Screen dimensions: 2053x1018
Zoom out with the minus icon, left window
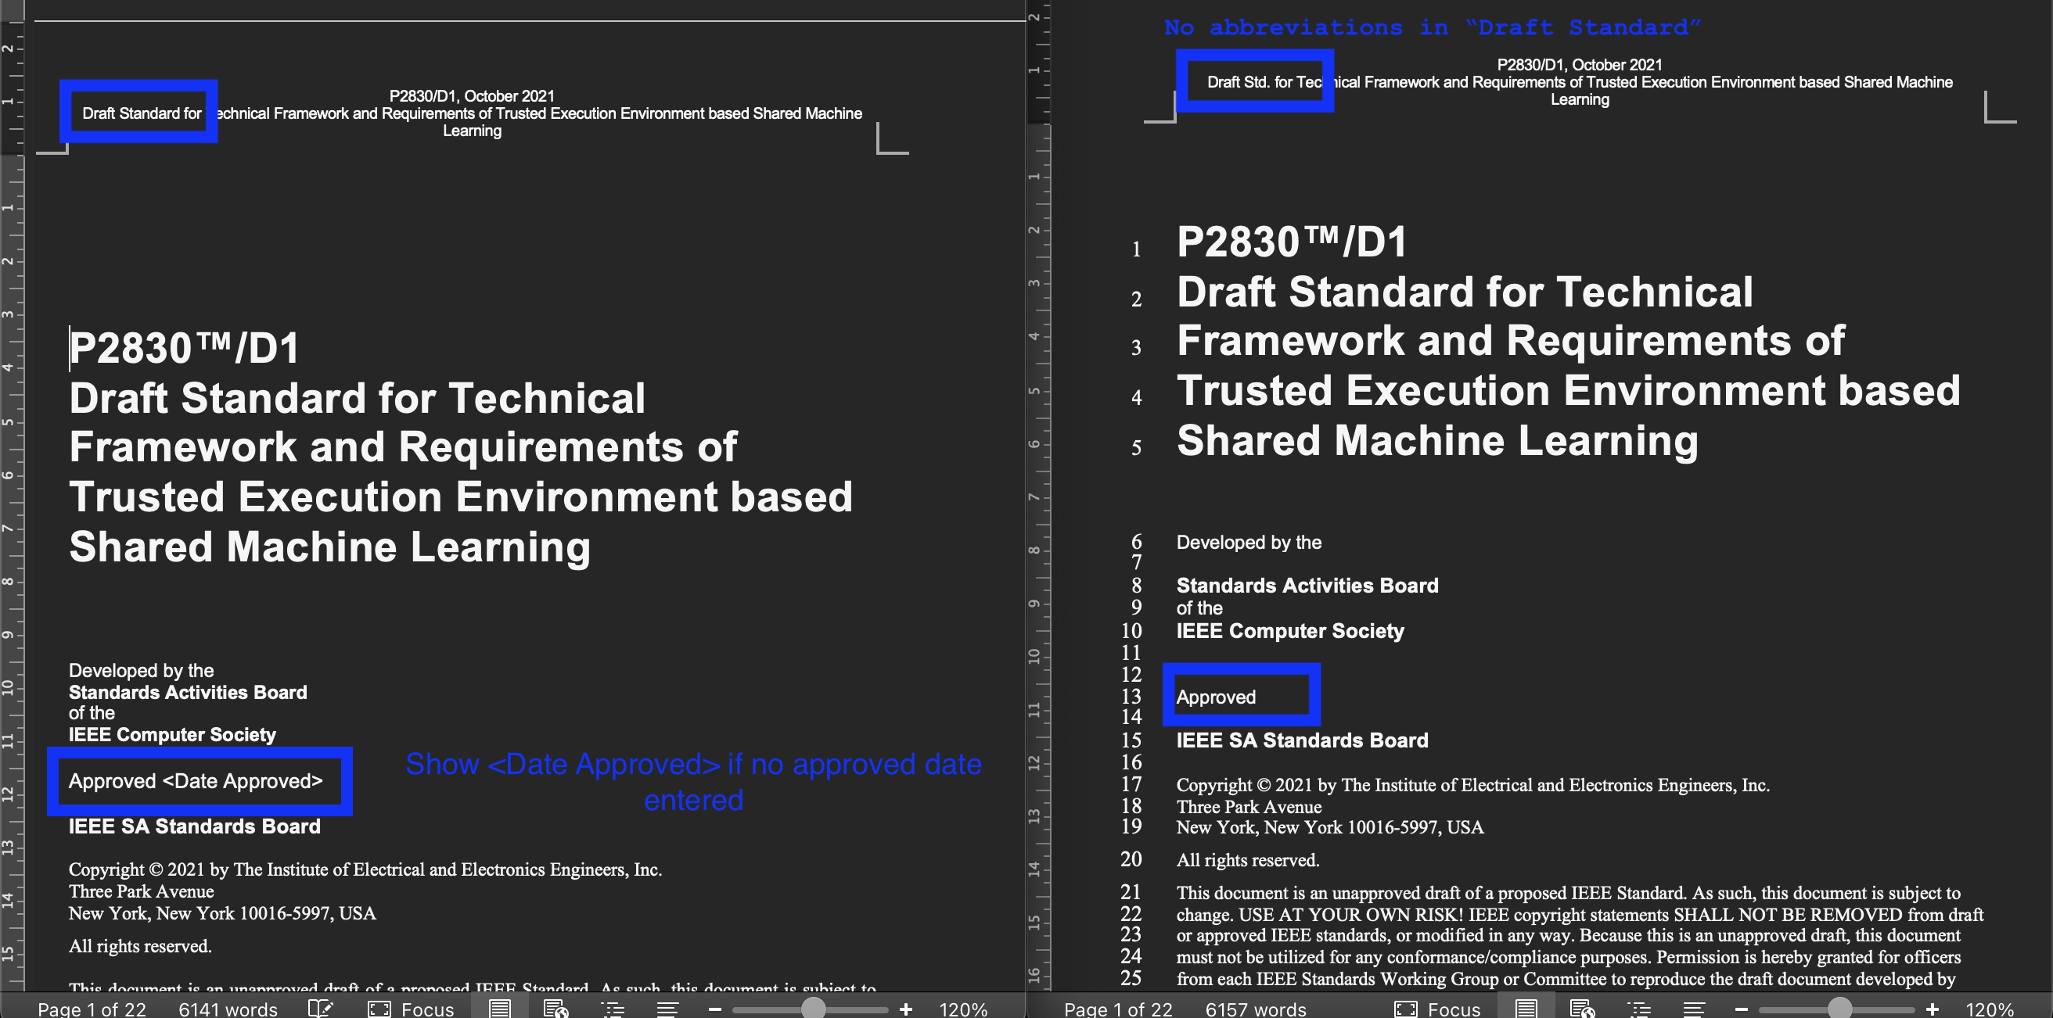tap(715, 1009)
